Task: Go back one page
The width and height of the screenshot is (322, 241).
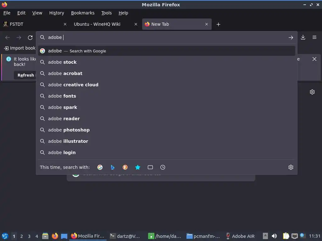Action: point(8,38)
